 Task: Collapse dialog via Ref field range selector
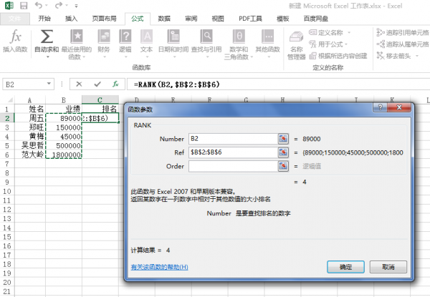[283, 152]
